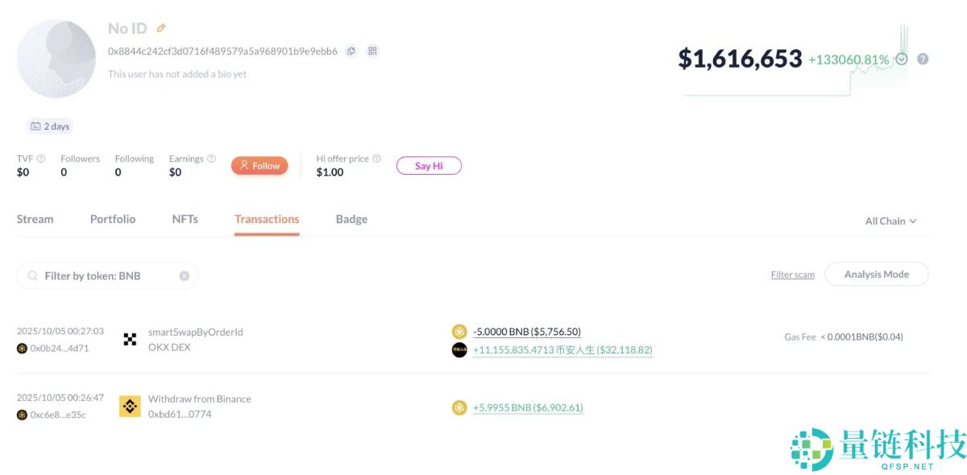
Task: Click the OKX DEX protocol icon
Action: (130, 339)
